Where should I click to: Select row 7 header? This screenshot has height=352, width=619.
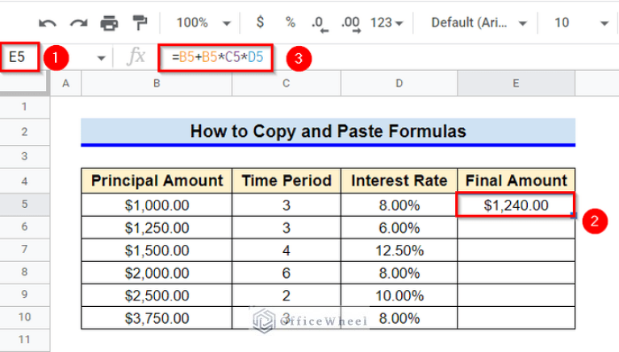click(x=24, y=250)
